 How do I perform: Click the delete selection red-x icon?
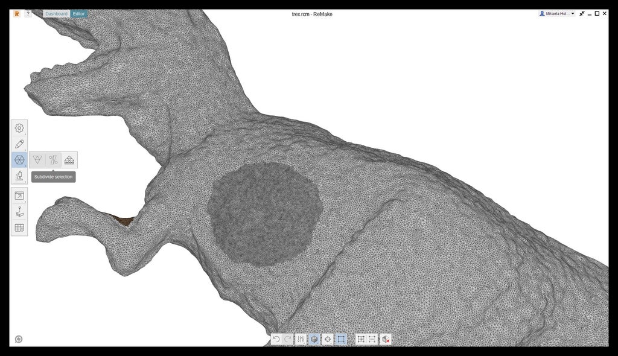click(x=386, y=339)
